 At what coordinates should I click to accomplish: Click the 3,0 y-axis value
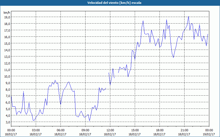(x=8, y=122)
